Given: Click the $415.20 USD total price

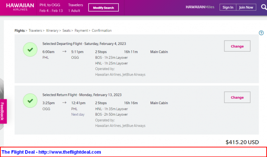Looking at the screenshot, I should [242, 142].
